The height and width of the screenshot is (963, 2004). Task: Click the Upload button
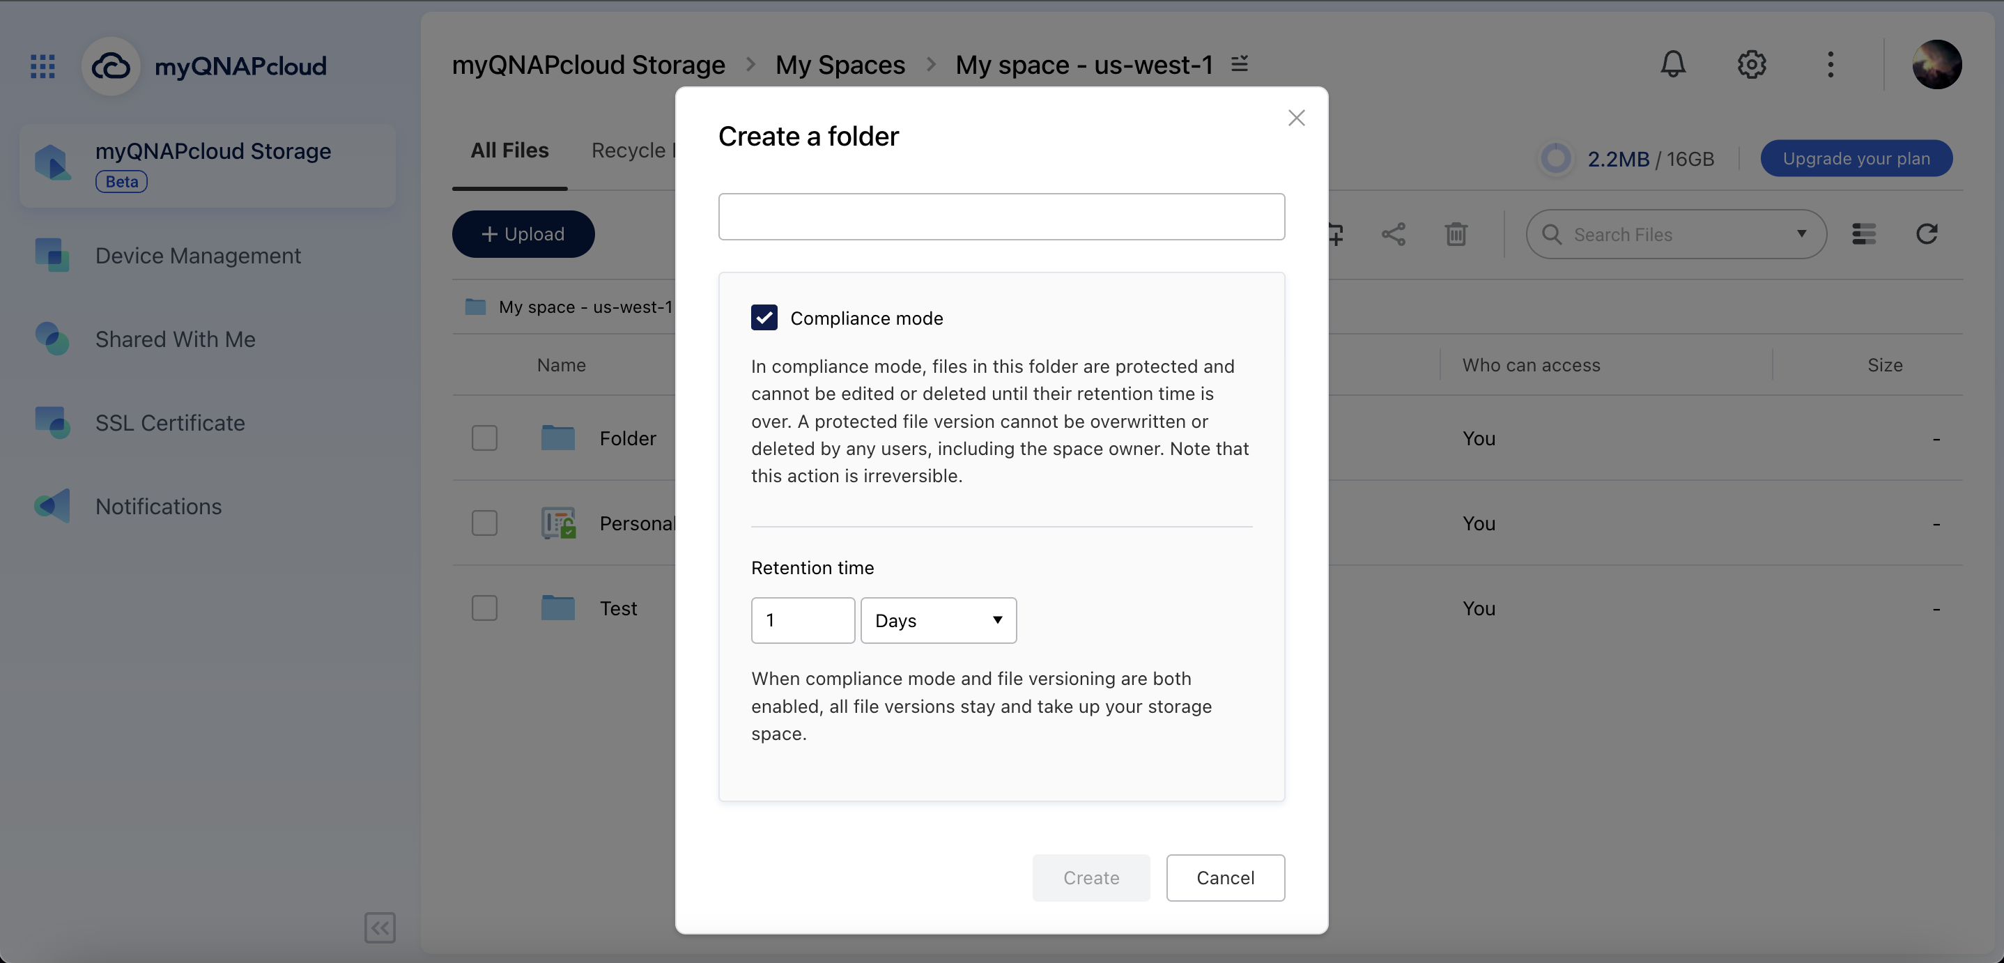523,233
